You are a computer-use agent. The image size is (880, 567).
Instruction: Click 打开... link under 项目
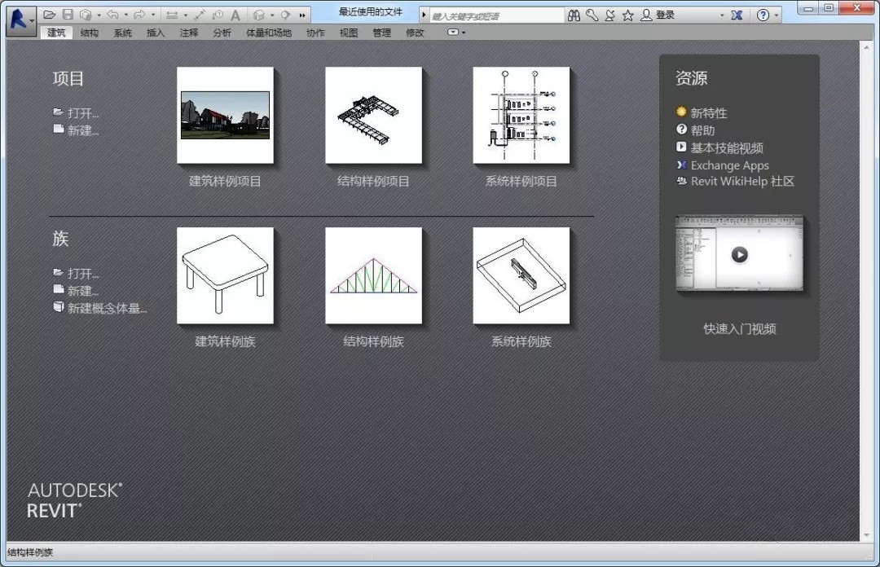tap(83, 113)
